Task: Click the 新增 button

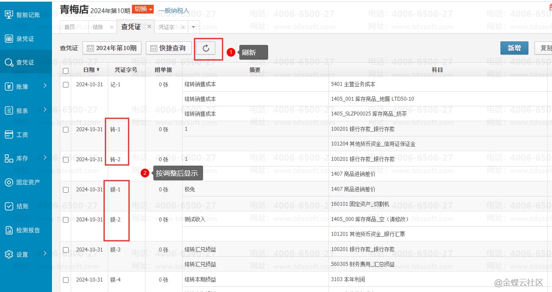Action: coord(514,48)
